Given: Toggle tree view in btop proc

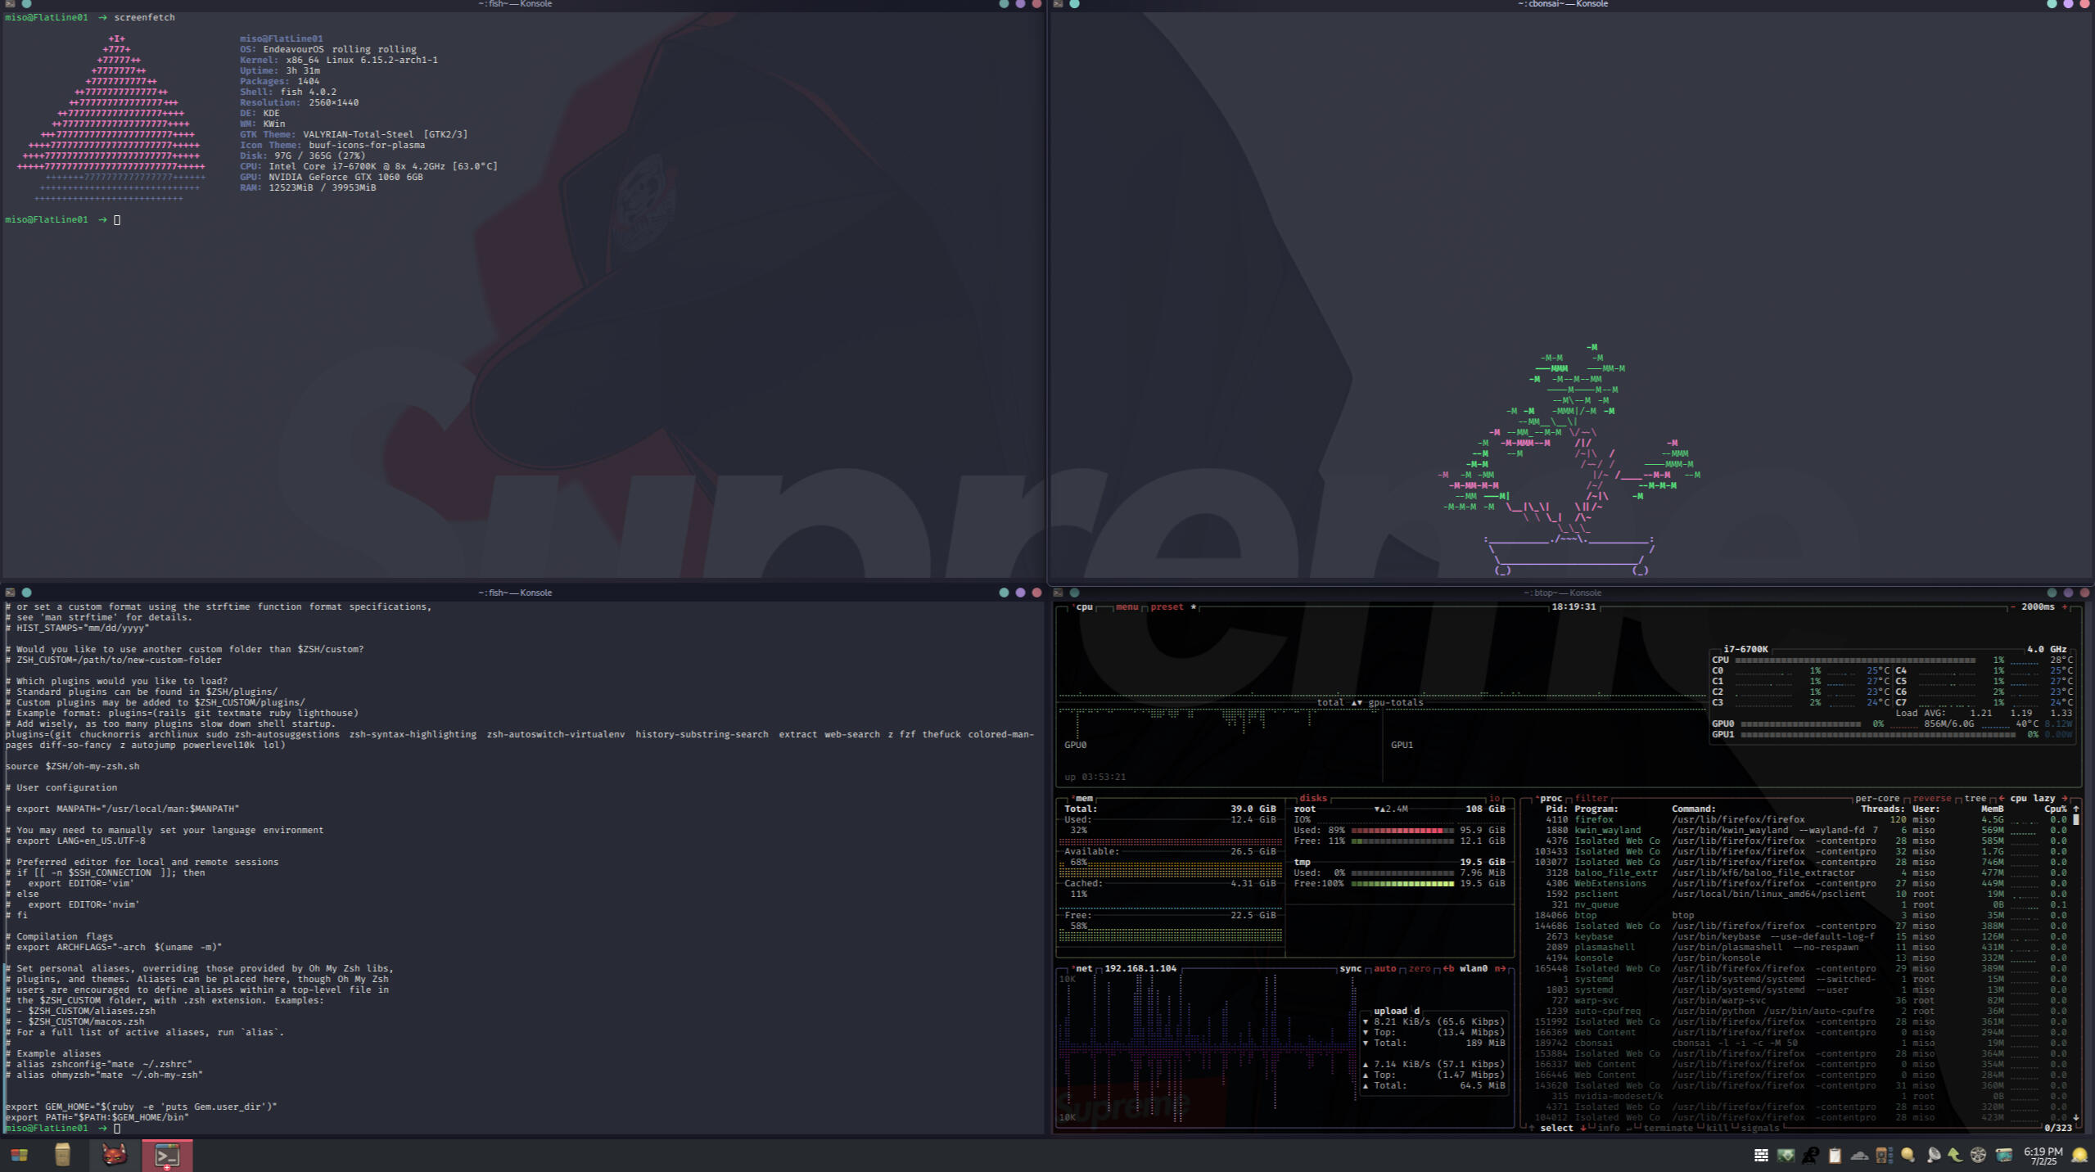Looking at the screenshot, I should (1975, 798).
